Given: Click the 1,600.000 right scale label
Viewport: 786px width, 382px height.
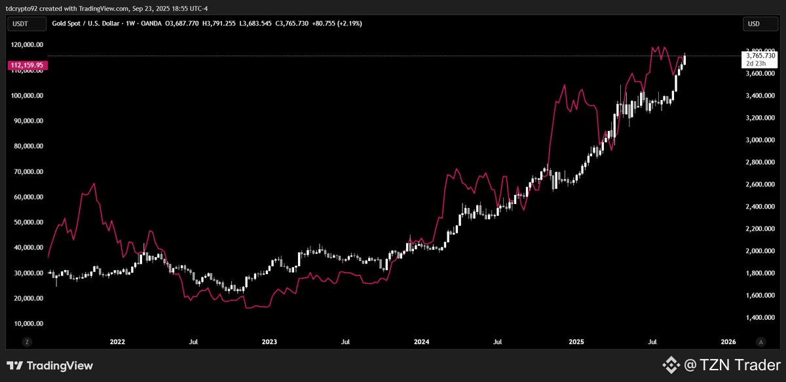Looking at the screenshot, I should (760, 296).
